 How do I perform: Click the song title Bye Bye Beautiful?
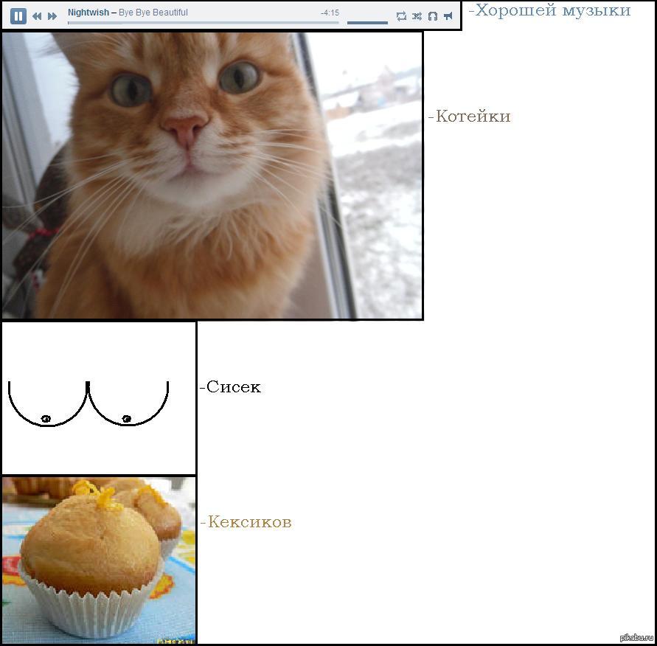click(x=153, y=13)
